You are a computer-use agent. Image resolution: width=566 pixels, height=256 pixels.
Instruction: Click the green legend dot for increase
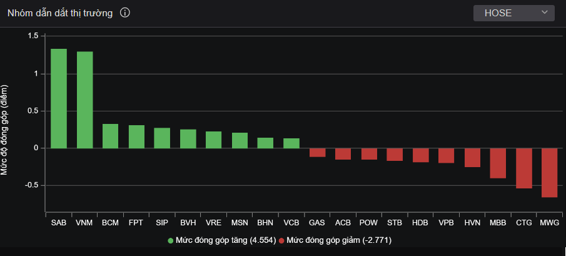click(x=171, y=240)
